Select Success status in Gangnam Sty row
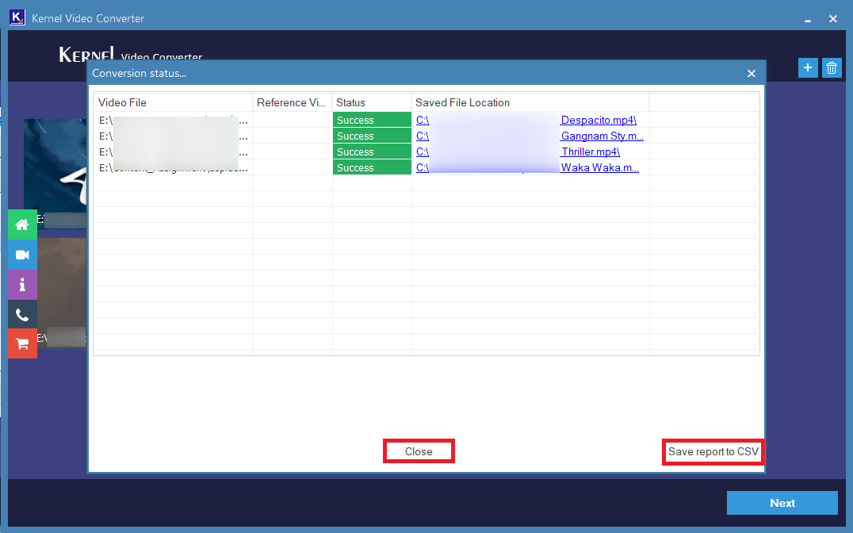Viewport: 853px width, 533px height. [x=372, y=136]
